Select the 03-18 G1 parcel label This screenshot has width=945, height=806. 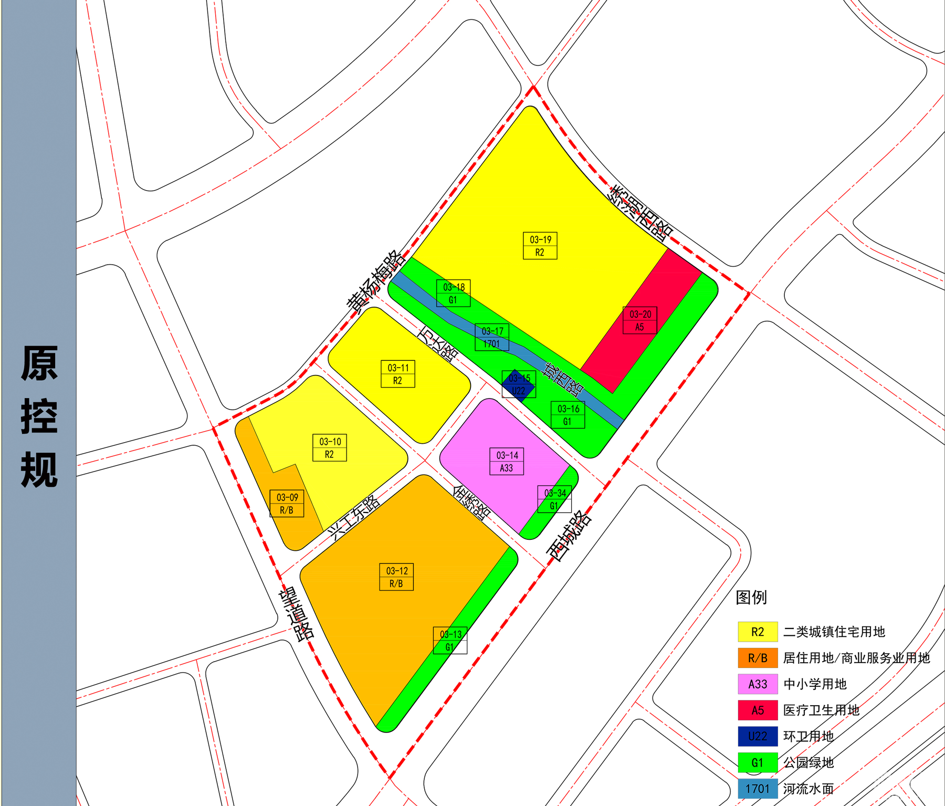[x=453, y=293]
